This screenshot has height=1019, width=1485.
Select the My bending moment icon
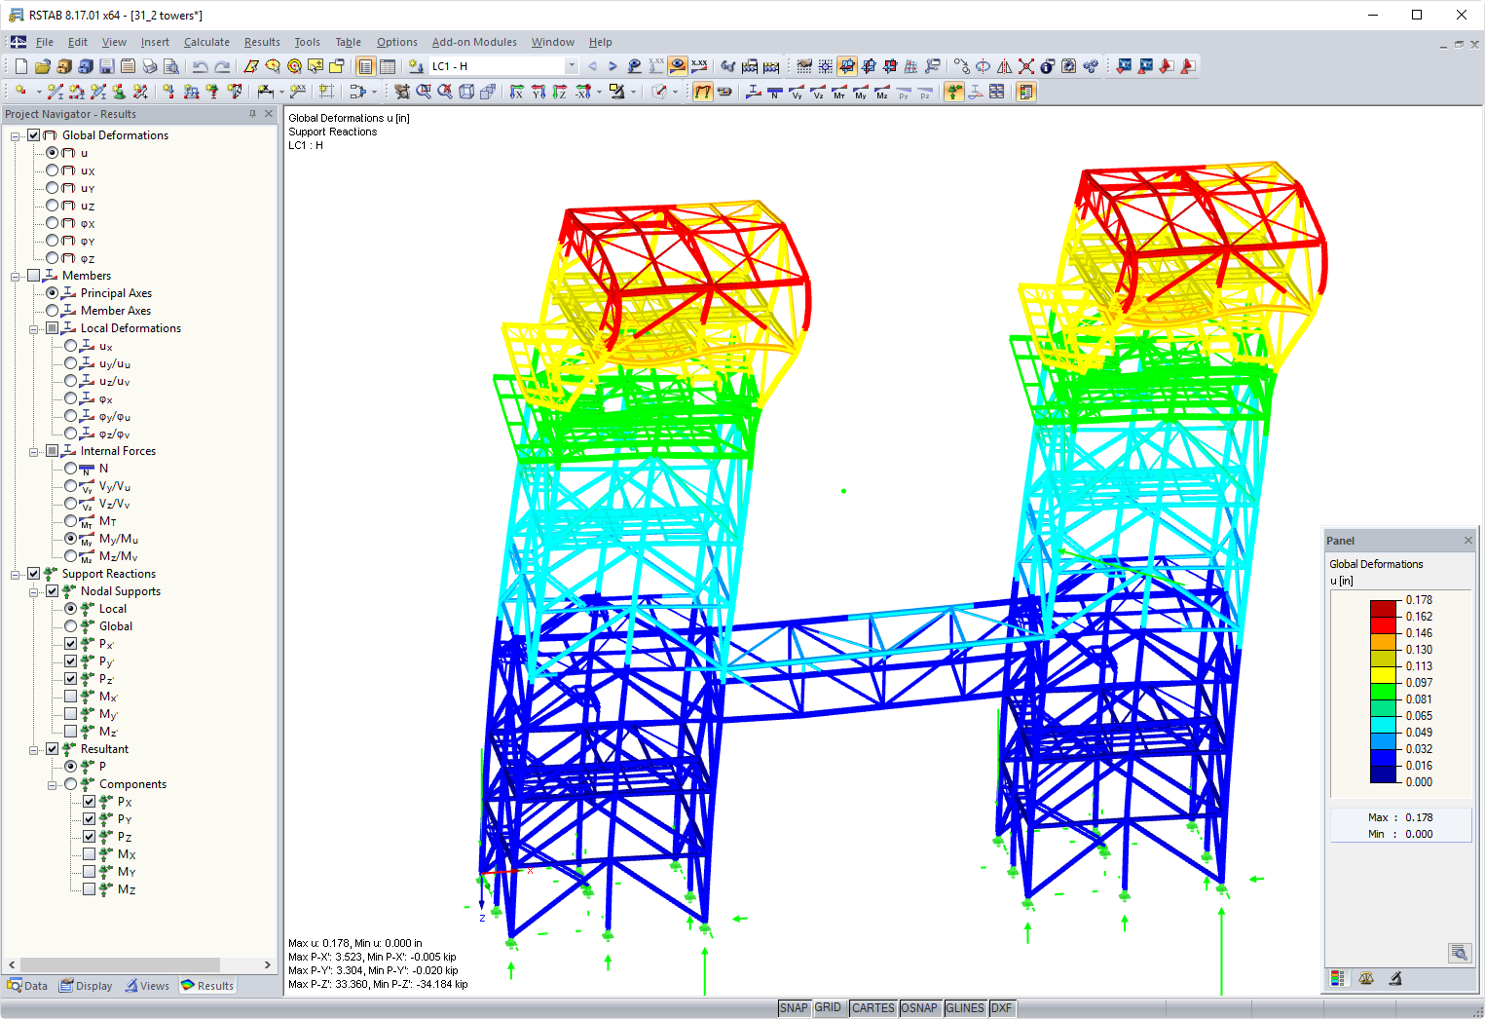[x=860, y=92]
